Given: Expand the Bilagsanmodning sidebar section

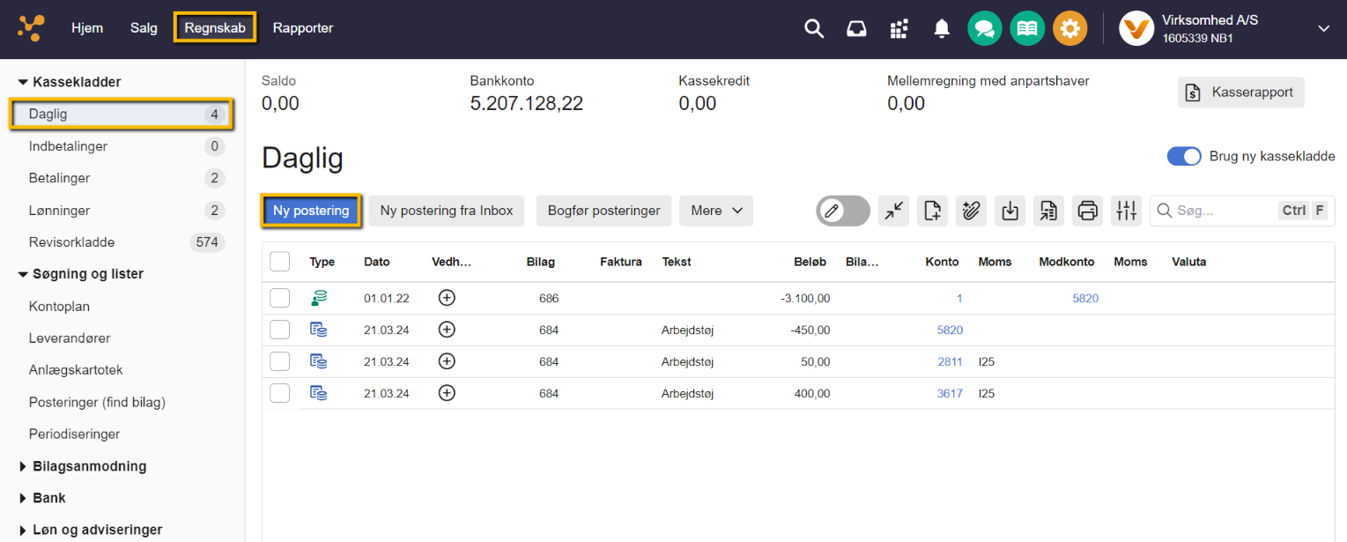Looking at the screenshot, I should click(89, 466).
